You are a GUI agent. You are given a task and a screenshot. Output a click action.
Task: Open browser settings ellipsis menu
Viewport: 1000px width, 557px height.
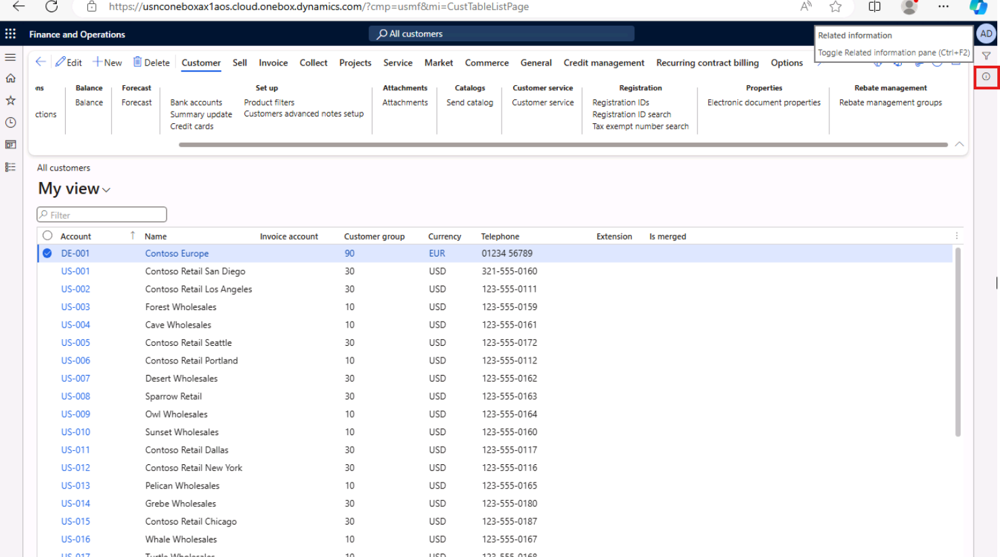943,7
